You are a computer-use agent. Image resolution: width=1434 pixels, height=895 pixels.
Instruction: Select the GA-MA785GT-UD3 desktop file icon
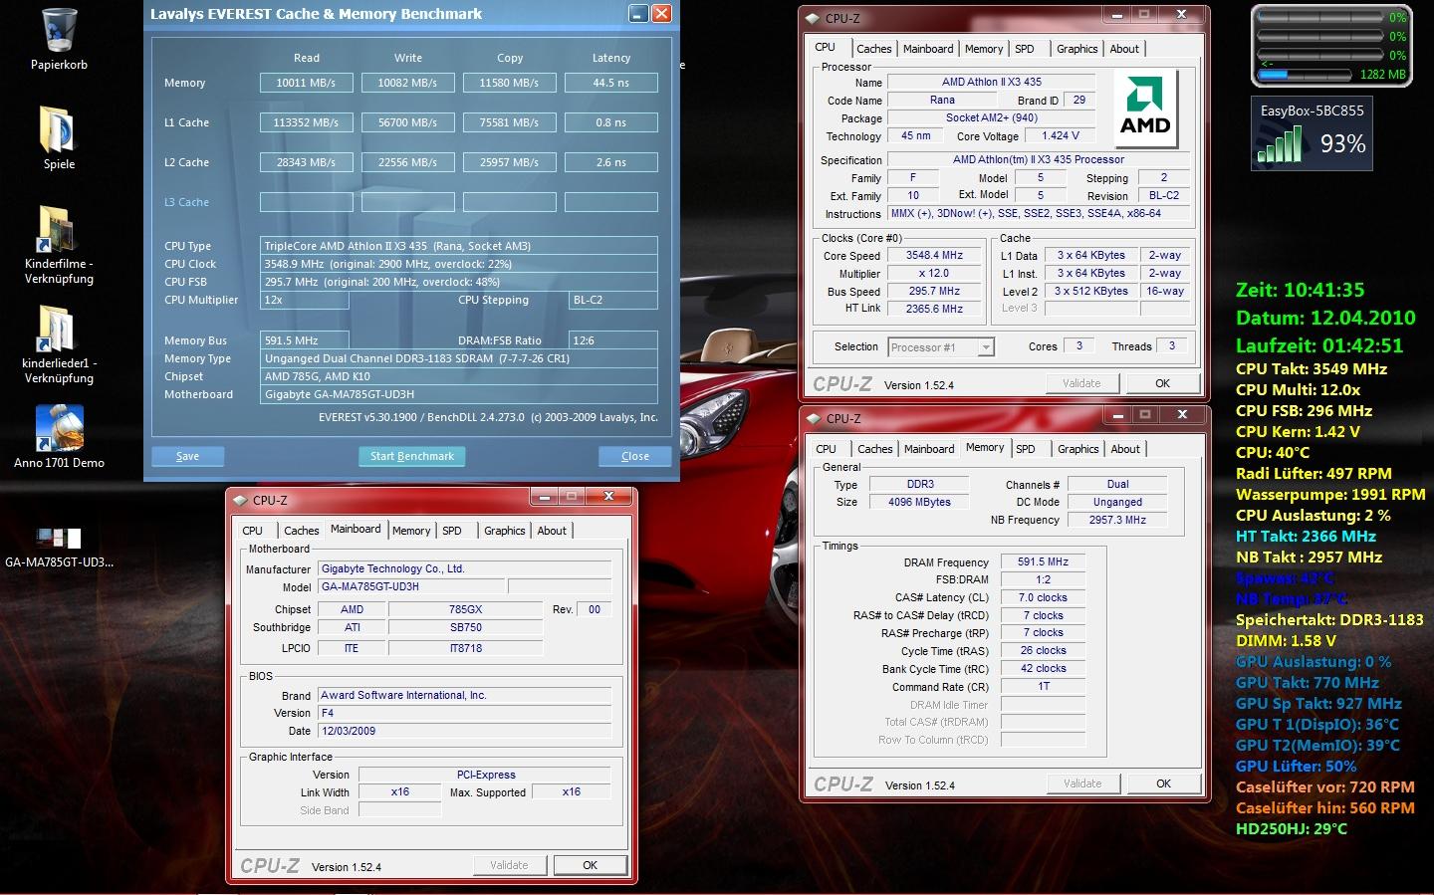[59, 538]
